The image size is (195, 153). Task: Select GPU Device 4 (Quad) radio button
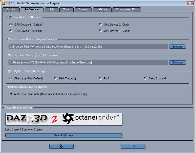[x=100, y=31]
